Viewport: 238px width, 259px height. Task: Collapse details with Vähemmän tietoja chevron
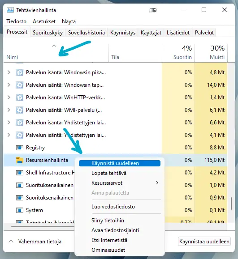pyautogui.click(x=11, y=241)
